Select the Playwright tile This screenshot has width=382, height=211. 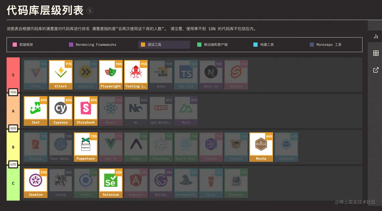[111, 75]
